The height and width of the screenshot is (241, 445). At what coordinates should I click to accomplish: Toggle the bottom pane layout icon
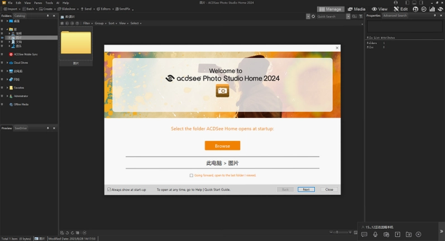pos(414,3)
